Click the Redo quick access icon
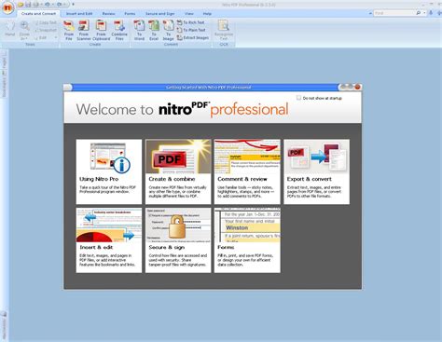 point(59,5)
